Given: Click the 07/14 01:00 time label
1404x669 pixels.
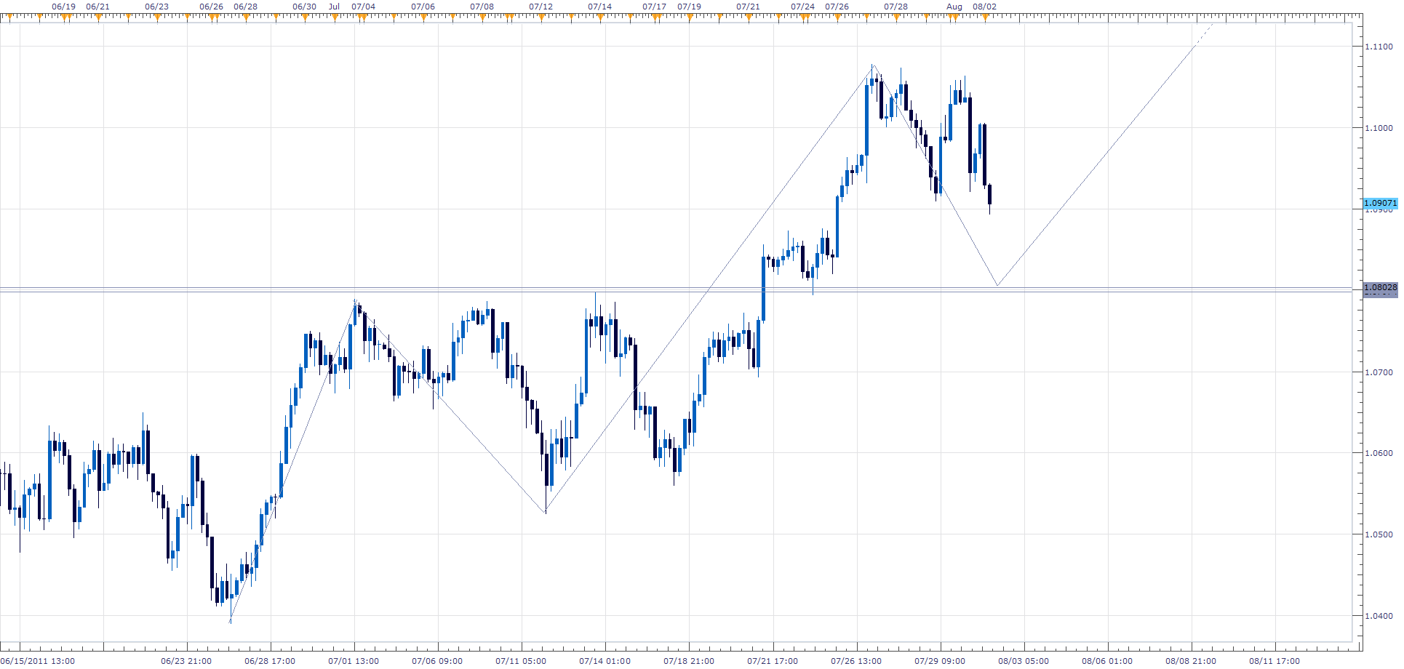Looking at the screenshot, I should tap(605, 661).
